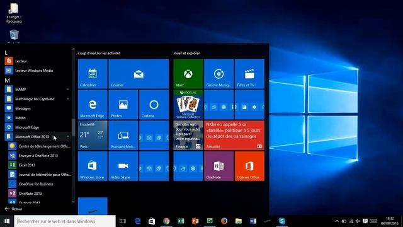Open the Courrier mail tile
The height and width of the screenshot is (227, 403).
pyautogui.click(x=139, y=74)
